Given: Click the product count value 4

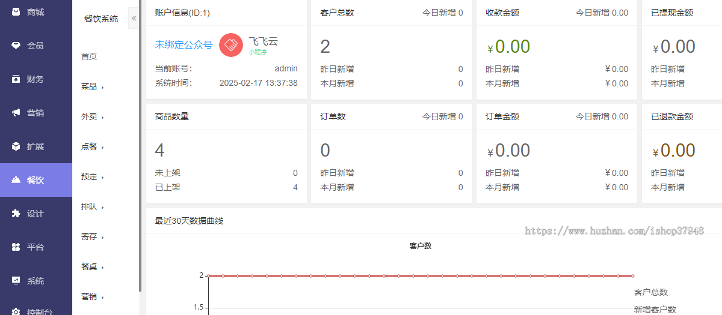Looking at the screenshot, I should tap(160, 150).
